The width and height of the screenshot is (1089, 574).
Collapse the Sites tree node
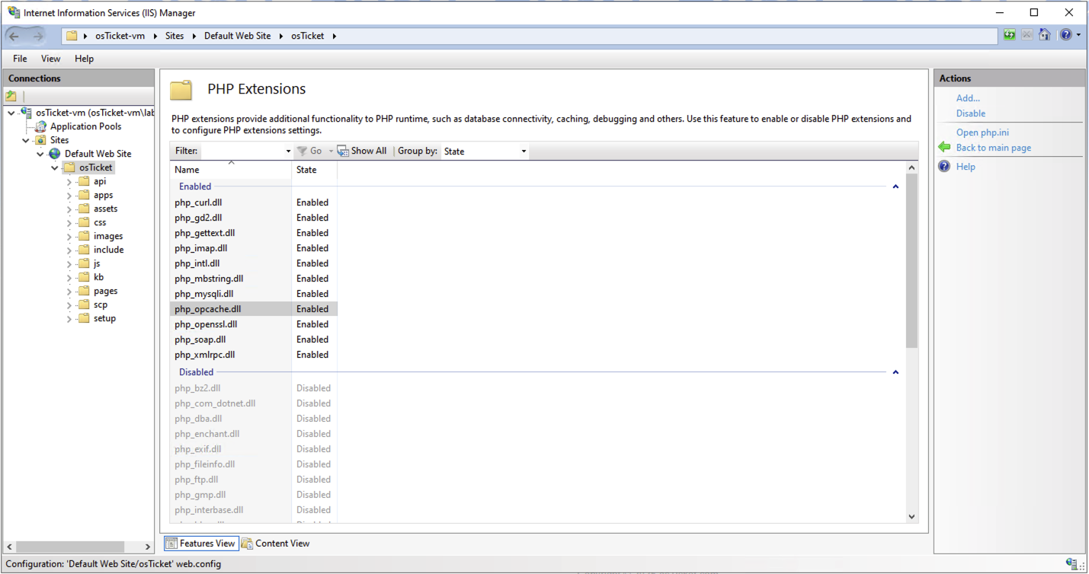click(x=26, y=140)
